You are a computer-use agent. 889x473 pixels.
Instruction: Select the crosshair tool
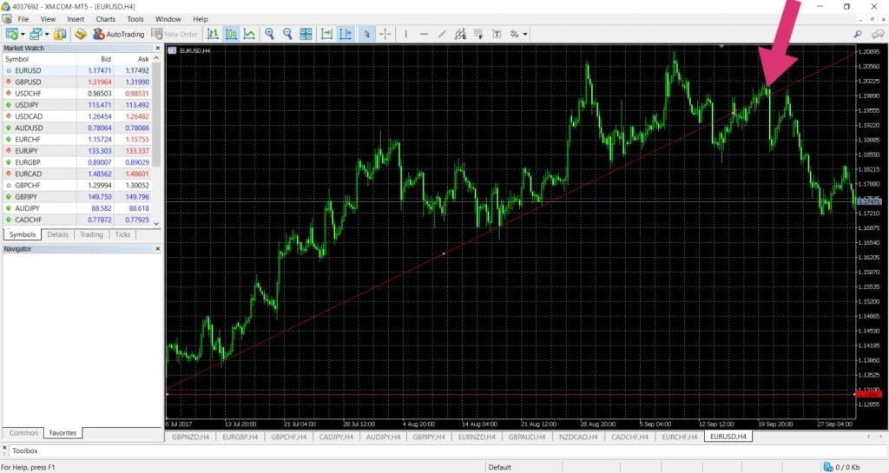click(x=385, y=34)
